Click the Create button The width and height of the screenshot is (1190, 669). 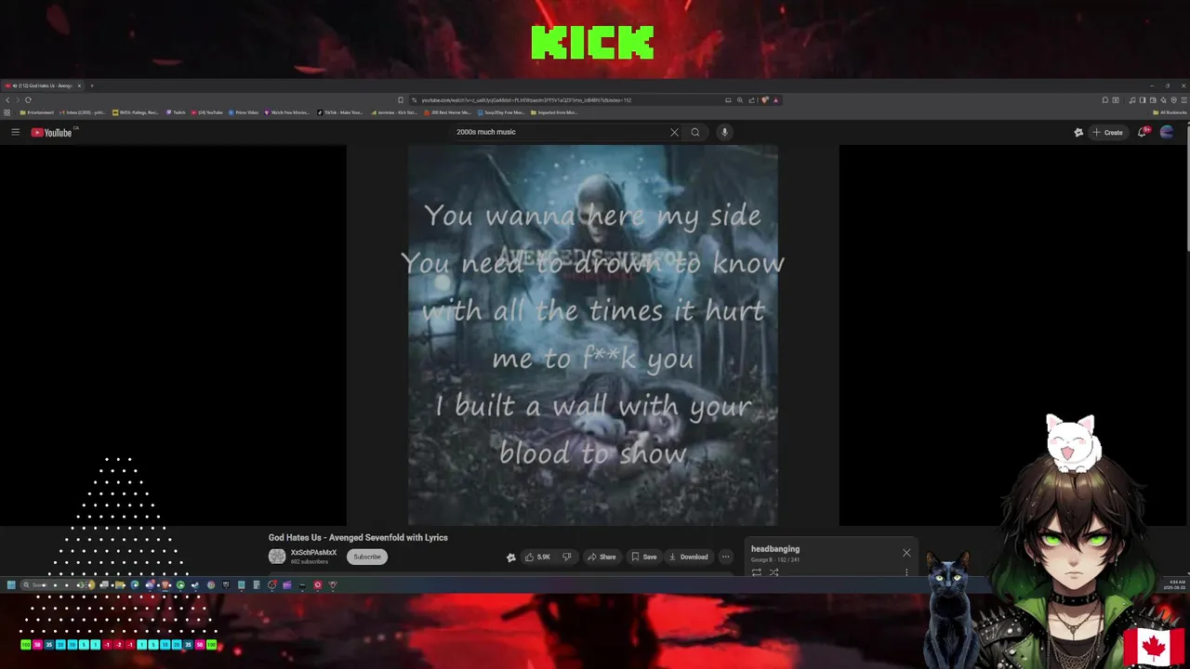click(1107, 132)
